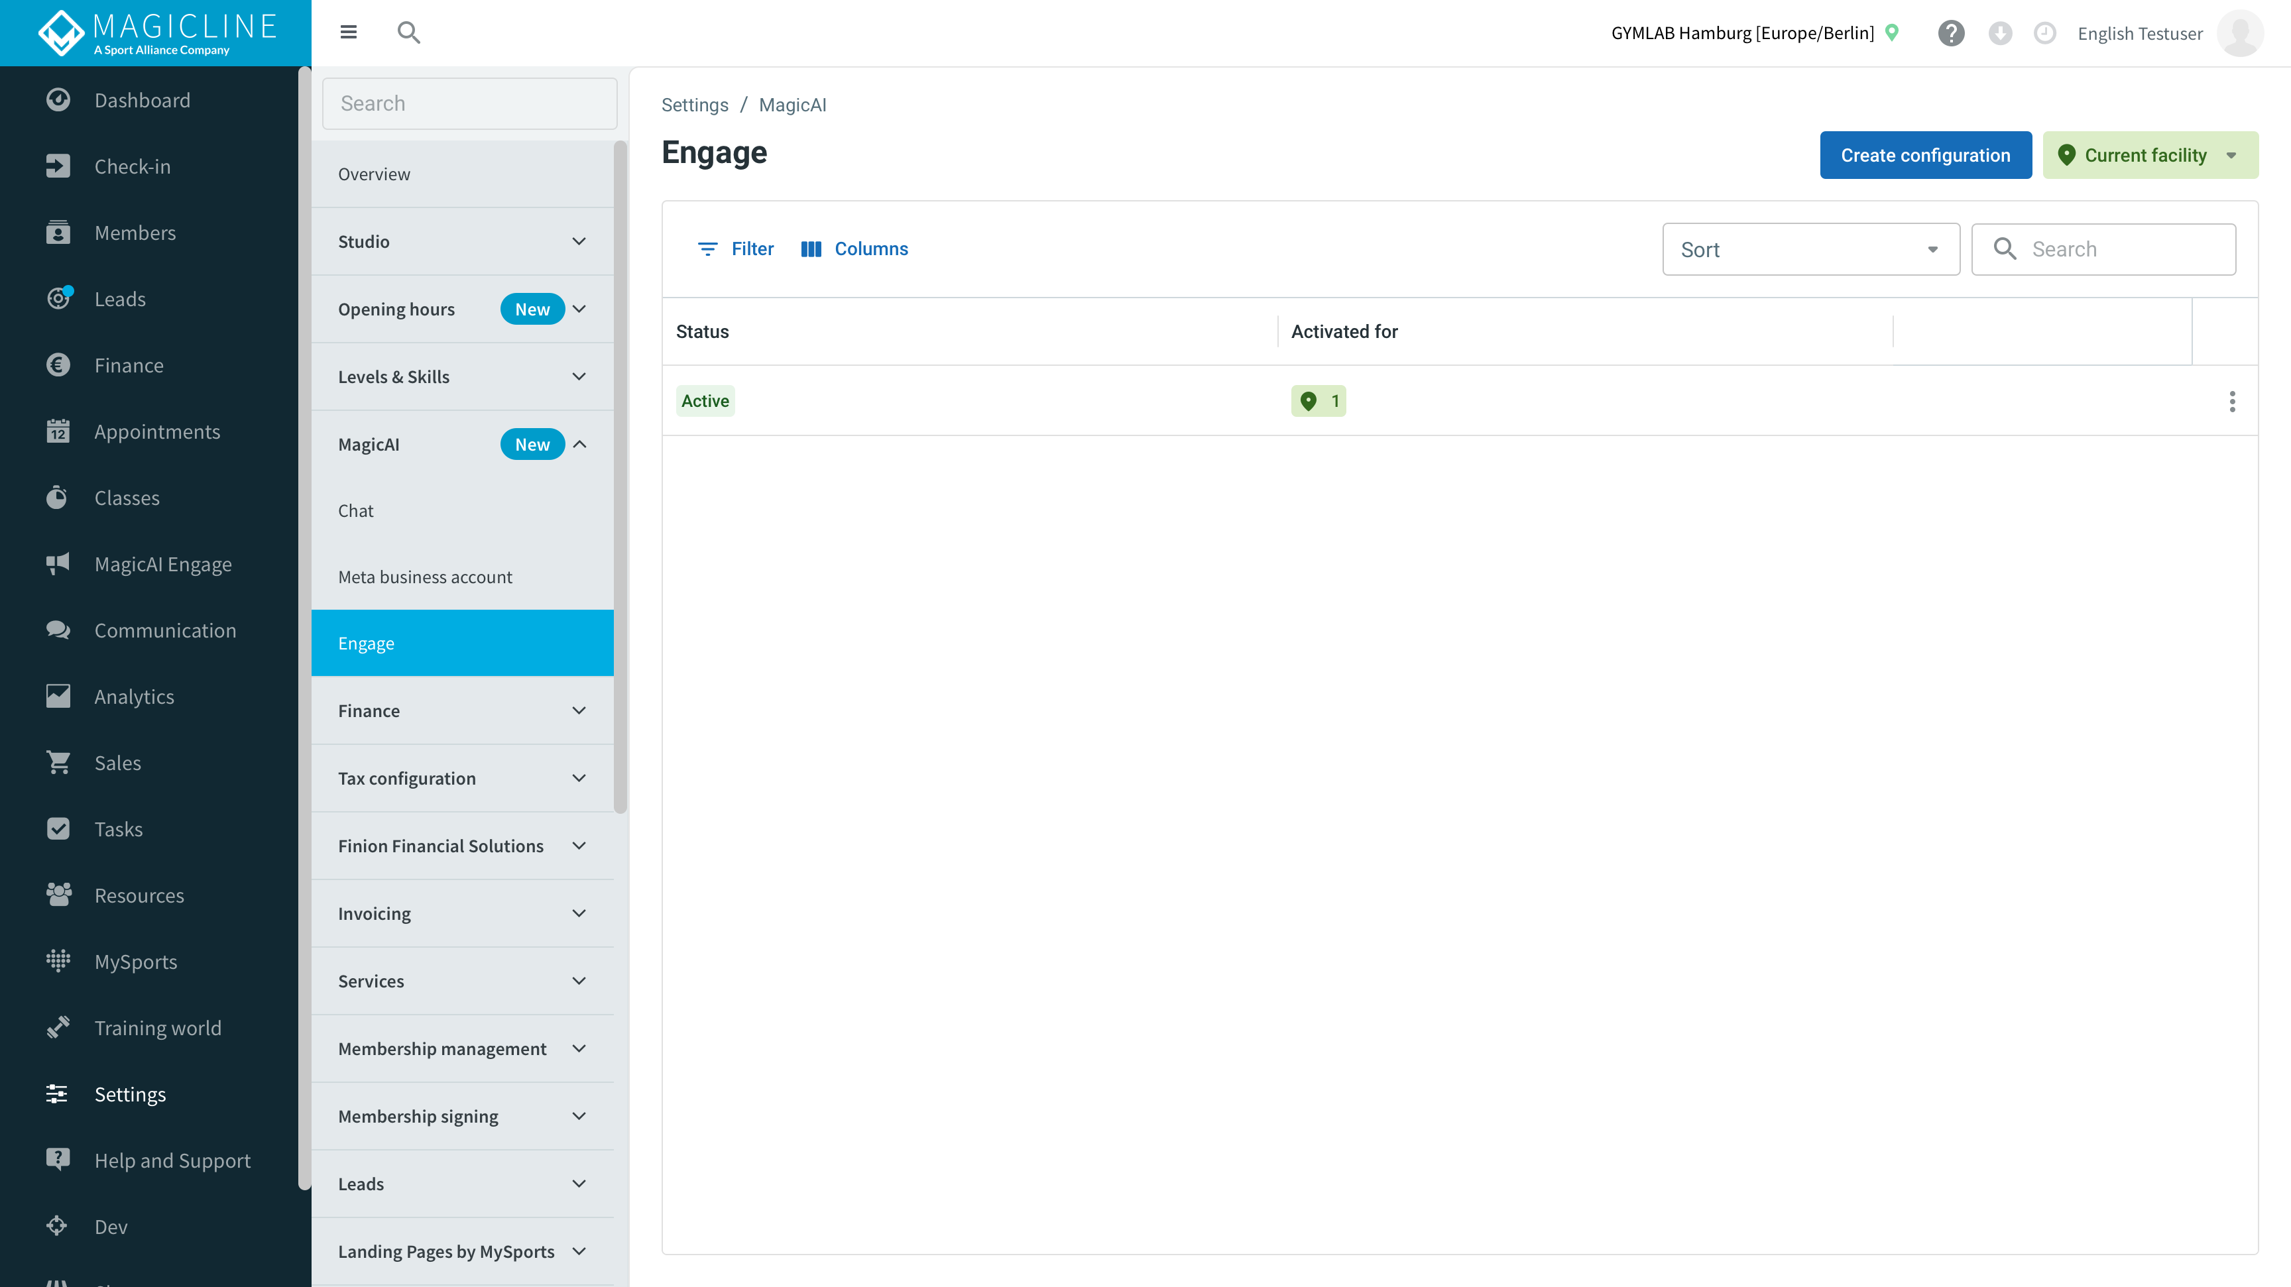
Task: Click the Analytics chart icon
Action: [x=58, y=696]
